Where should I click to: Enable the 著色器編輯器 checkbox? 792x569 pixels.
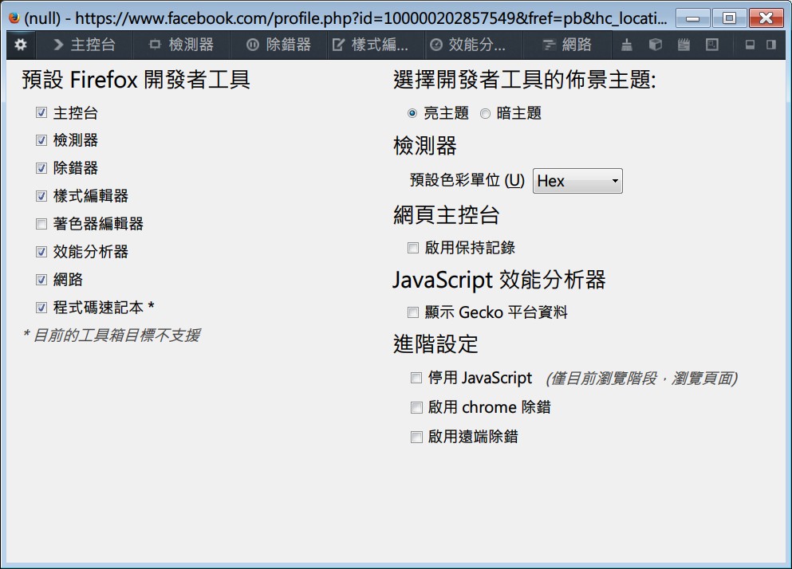41,224
